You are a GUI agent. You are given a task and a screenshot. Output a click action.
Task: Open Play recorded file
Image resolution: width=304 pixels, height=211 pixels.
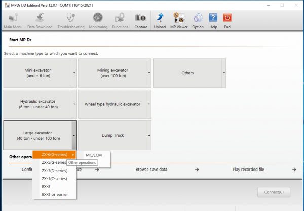point(248,170)
